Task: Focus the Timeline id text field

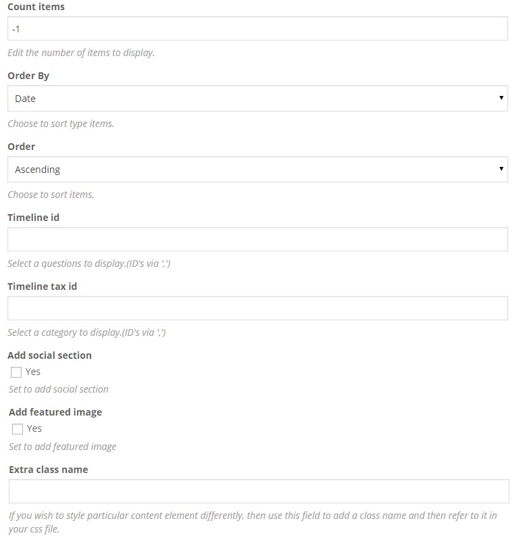Action: point(257,240)
